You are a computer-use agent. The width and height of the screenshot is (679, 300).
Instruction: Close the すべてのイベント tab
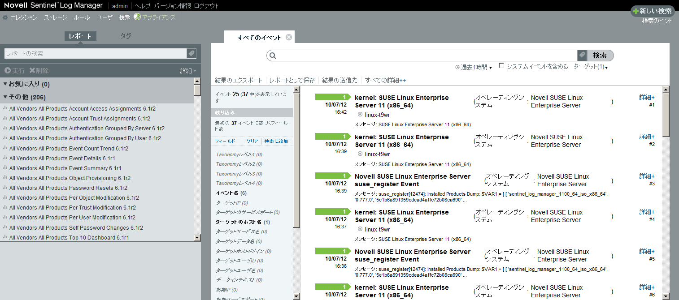pos(289,37)
